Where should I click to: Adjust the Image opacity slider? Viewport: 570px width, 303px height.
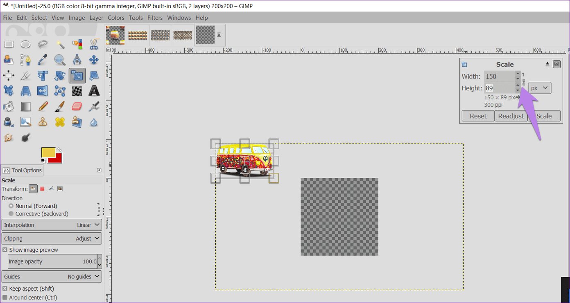click(x=52, y=262)
